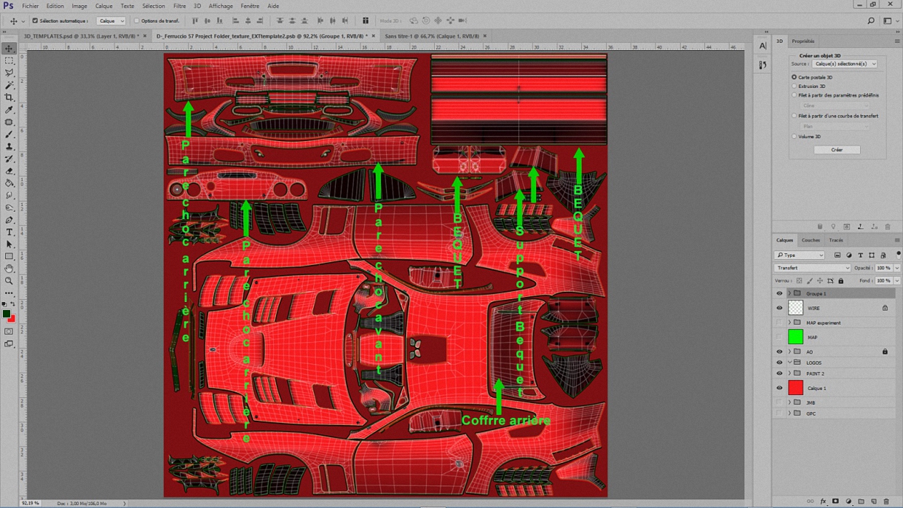The image size is (903, 508).
Task: Expand the Groupe 1 layer group
Action: click(x=789, y=293)
